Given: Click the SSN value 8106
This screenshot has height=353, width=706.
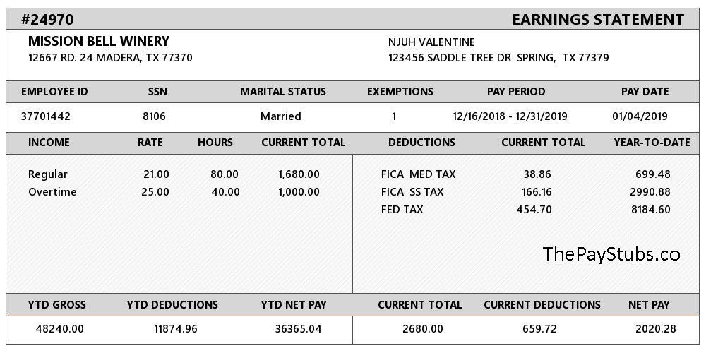Looking at the screenshot, I should (154, 116).
